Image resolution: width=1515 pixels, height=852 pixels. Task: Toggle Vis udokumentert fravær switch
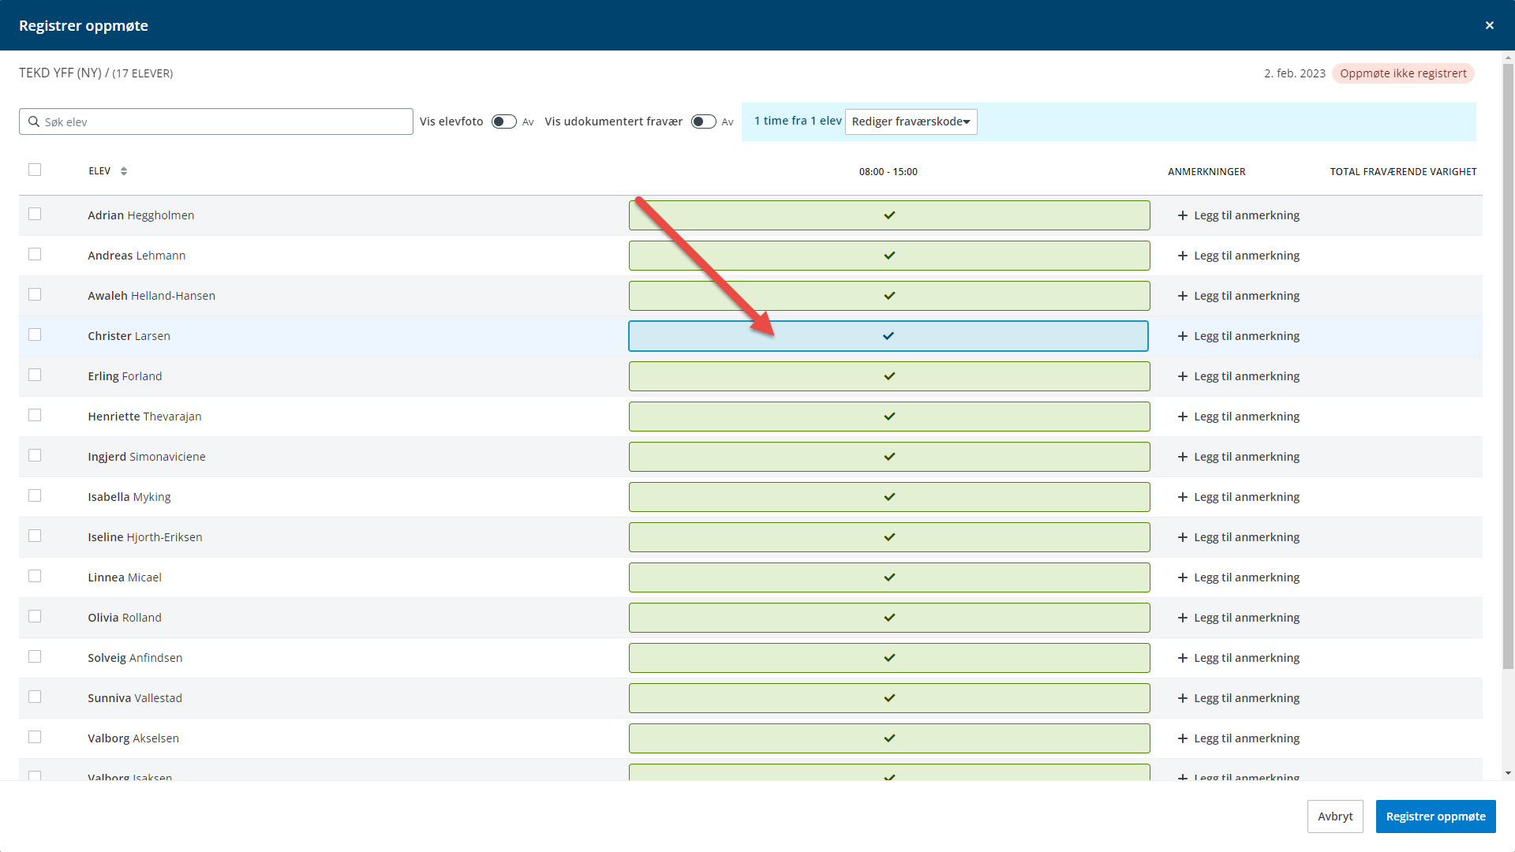703,121
